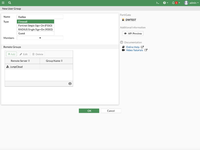
Task: Open the hamburger navigation menu
Action: [3, 3]
